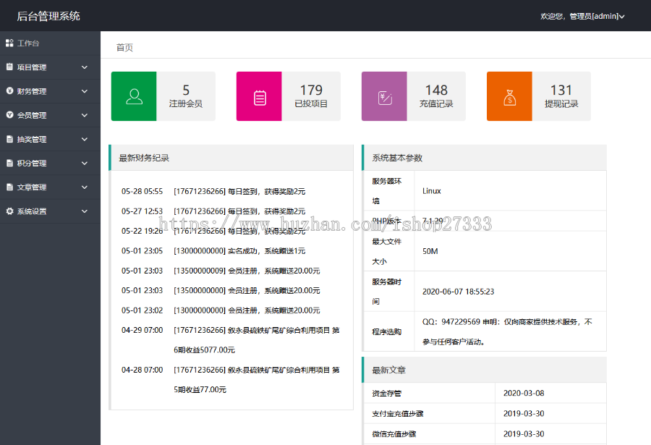The width and height of the screenshot is (651, 445).
Task: Click the Linux server environment value
Action: [432, 191]
